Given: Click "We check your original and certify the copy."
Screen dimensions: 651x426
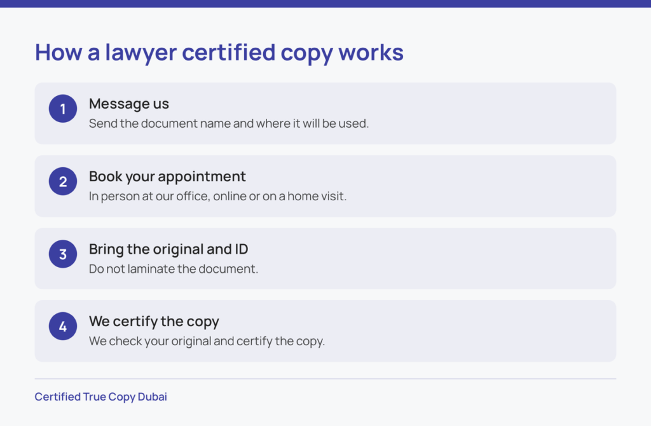Looking at the screenshot, I should coord(207,341).
